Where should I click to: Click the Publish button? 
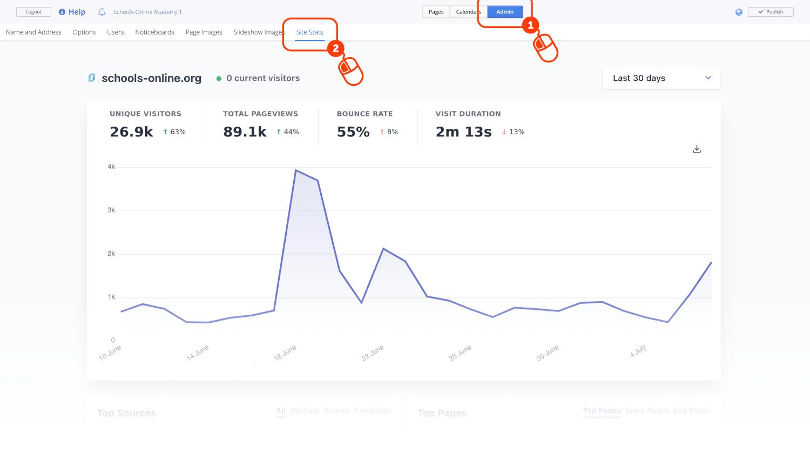click(x=771, y=12)
